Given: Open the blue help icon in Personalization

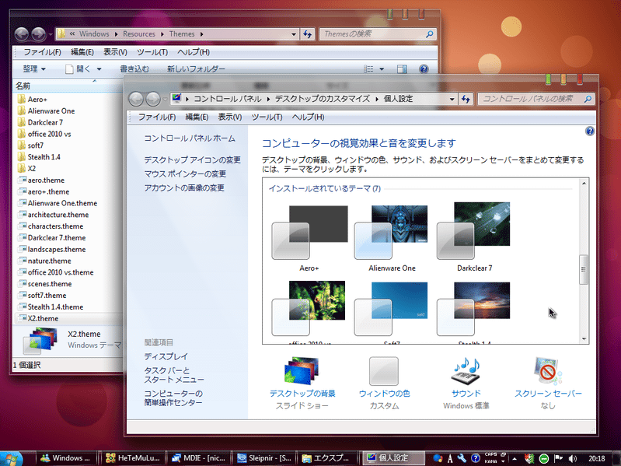Looking at the screenshot, I should tap(590, 131).
